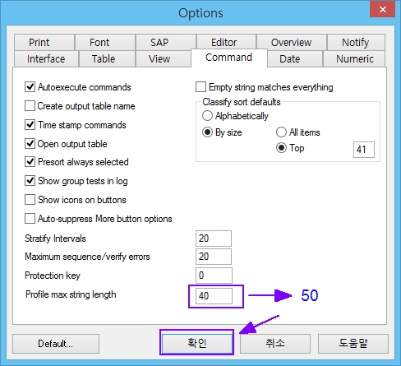401x366 pixels.
Task: Enable Show icons on buttons
Action: click(30, 200)
